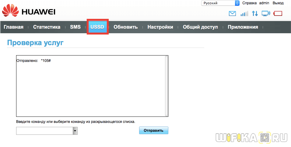Click the response box vertical scrollbar
Screen dimensions: 291x147
coord(166,86)
